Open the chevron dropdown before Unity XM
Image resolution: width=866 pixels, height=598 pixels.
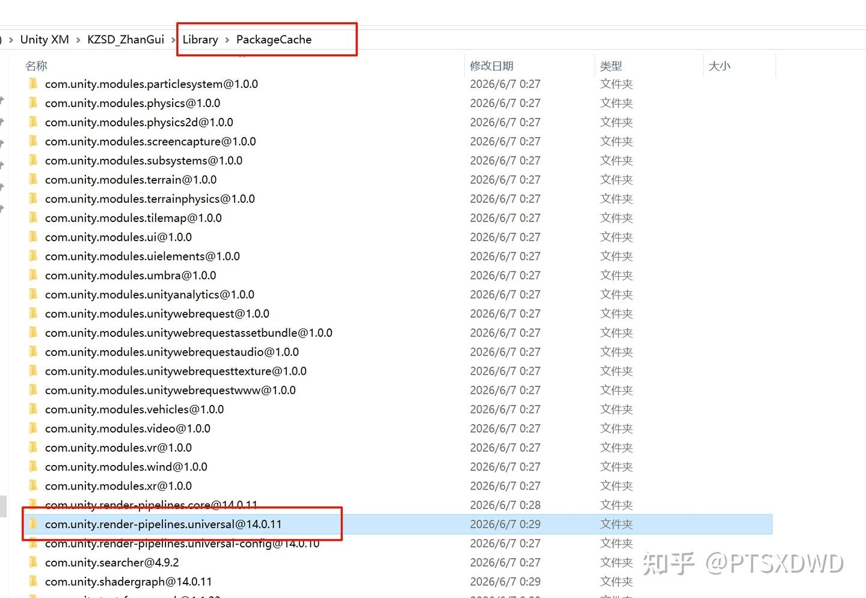11,40
